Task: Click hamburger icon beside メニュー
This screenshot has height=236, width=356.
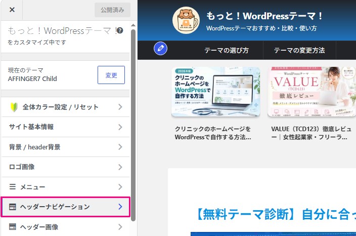Action: (x=13, y=187)
